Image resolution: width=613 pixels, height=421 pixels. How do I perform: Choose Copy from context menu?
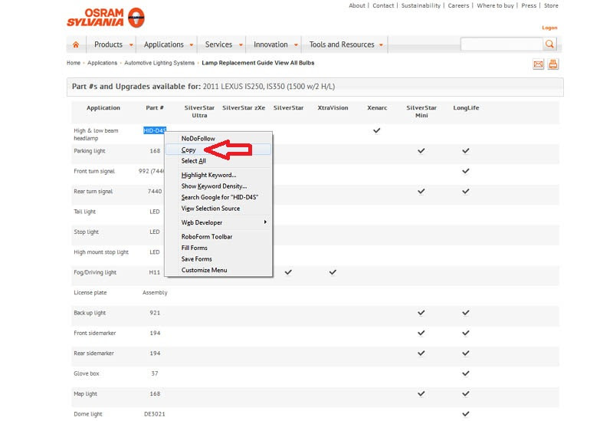pos(218,150)
